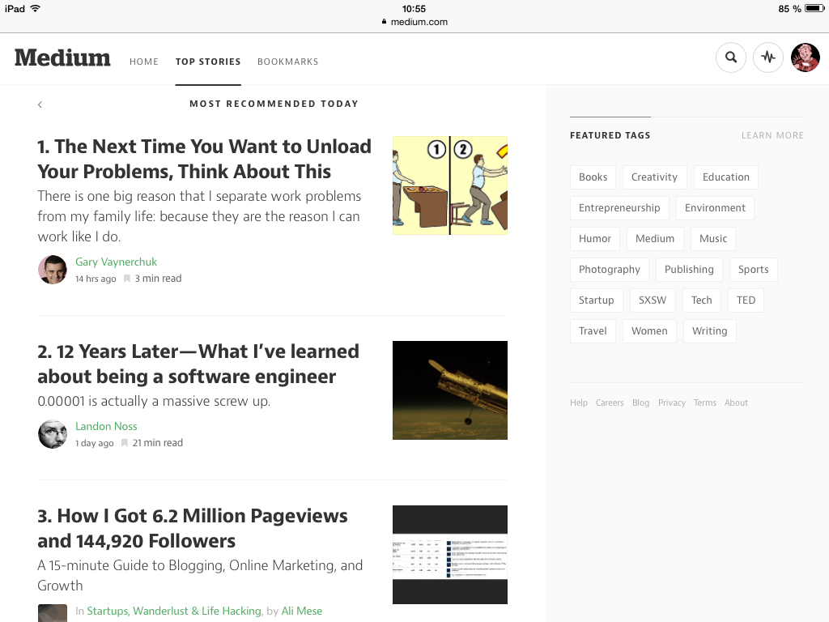Bookmark the 12 Years Later story
829x622 pixels.
pos(125,443)
